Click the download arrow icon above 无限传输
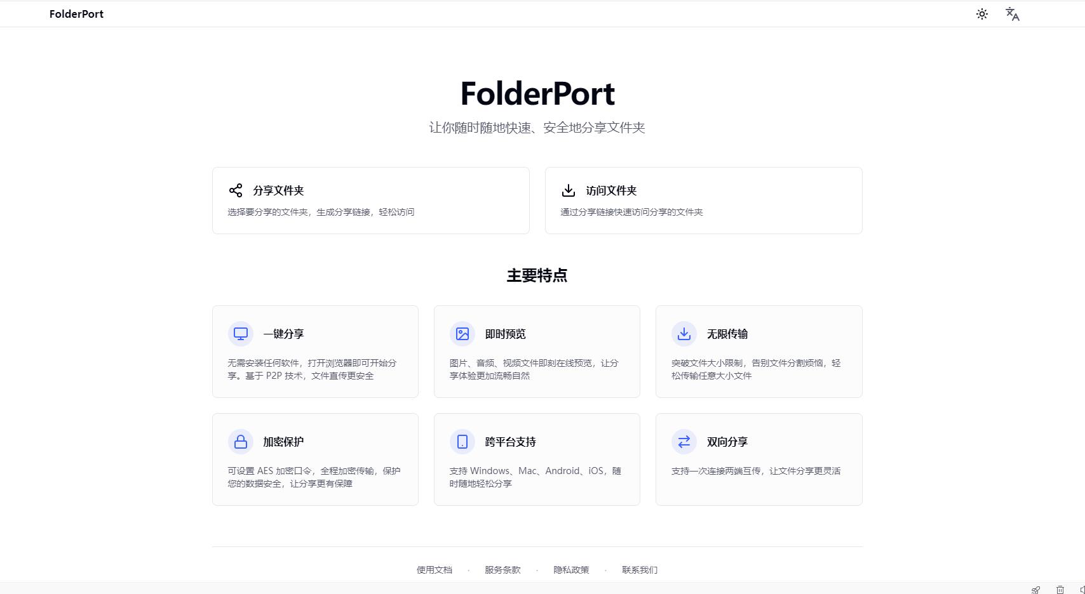Screen dimensions: 1085x594 pos(684,333)
